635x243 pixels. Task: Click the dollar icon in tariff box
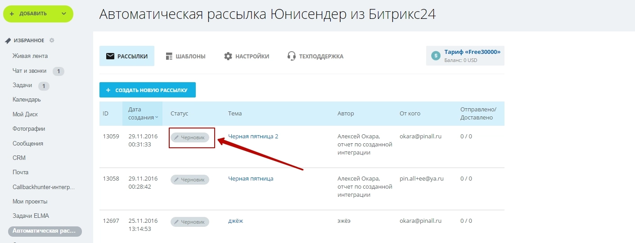pyautogui.click(x=435, y=56)
